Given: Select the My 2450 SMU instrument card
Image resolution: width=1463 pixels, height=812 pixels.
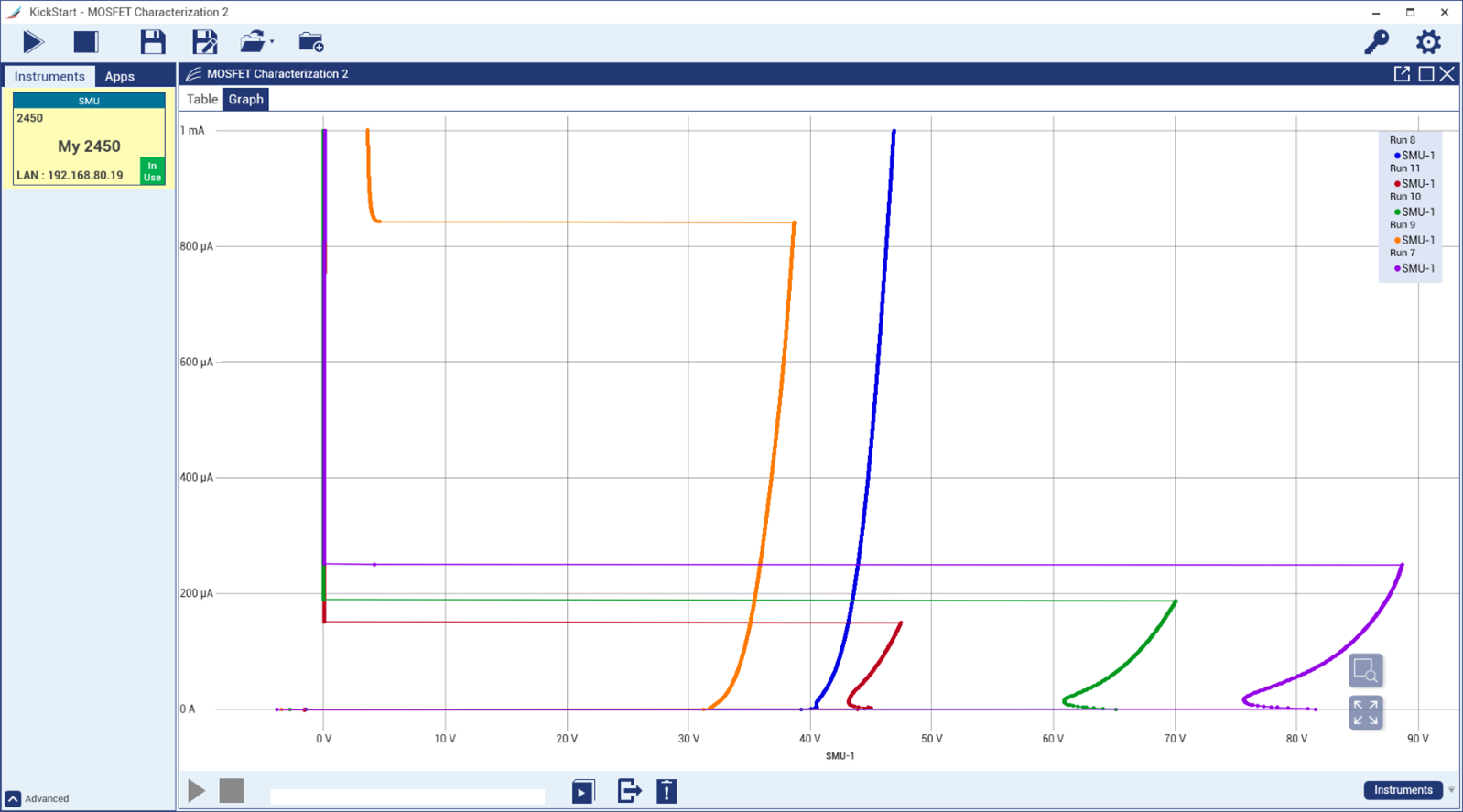Looking at the screenshot, I should pyautogui.click(x=89, y=139).
